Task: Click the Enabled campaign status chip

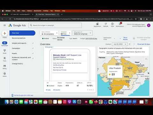Action: click(x=46, y=38)
